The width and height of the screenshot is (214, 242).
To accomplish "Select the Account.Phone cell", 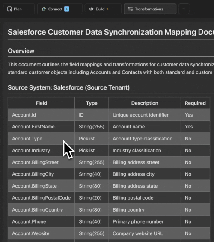I will click(x=42, y=221).
